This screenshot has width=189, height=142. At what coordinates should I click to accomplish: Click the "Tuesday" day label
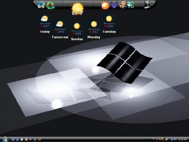click(109, 32)
